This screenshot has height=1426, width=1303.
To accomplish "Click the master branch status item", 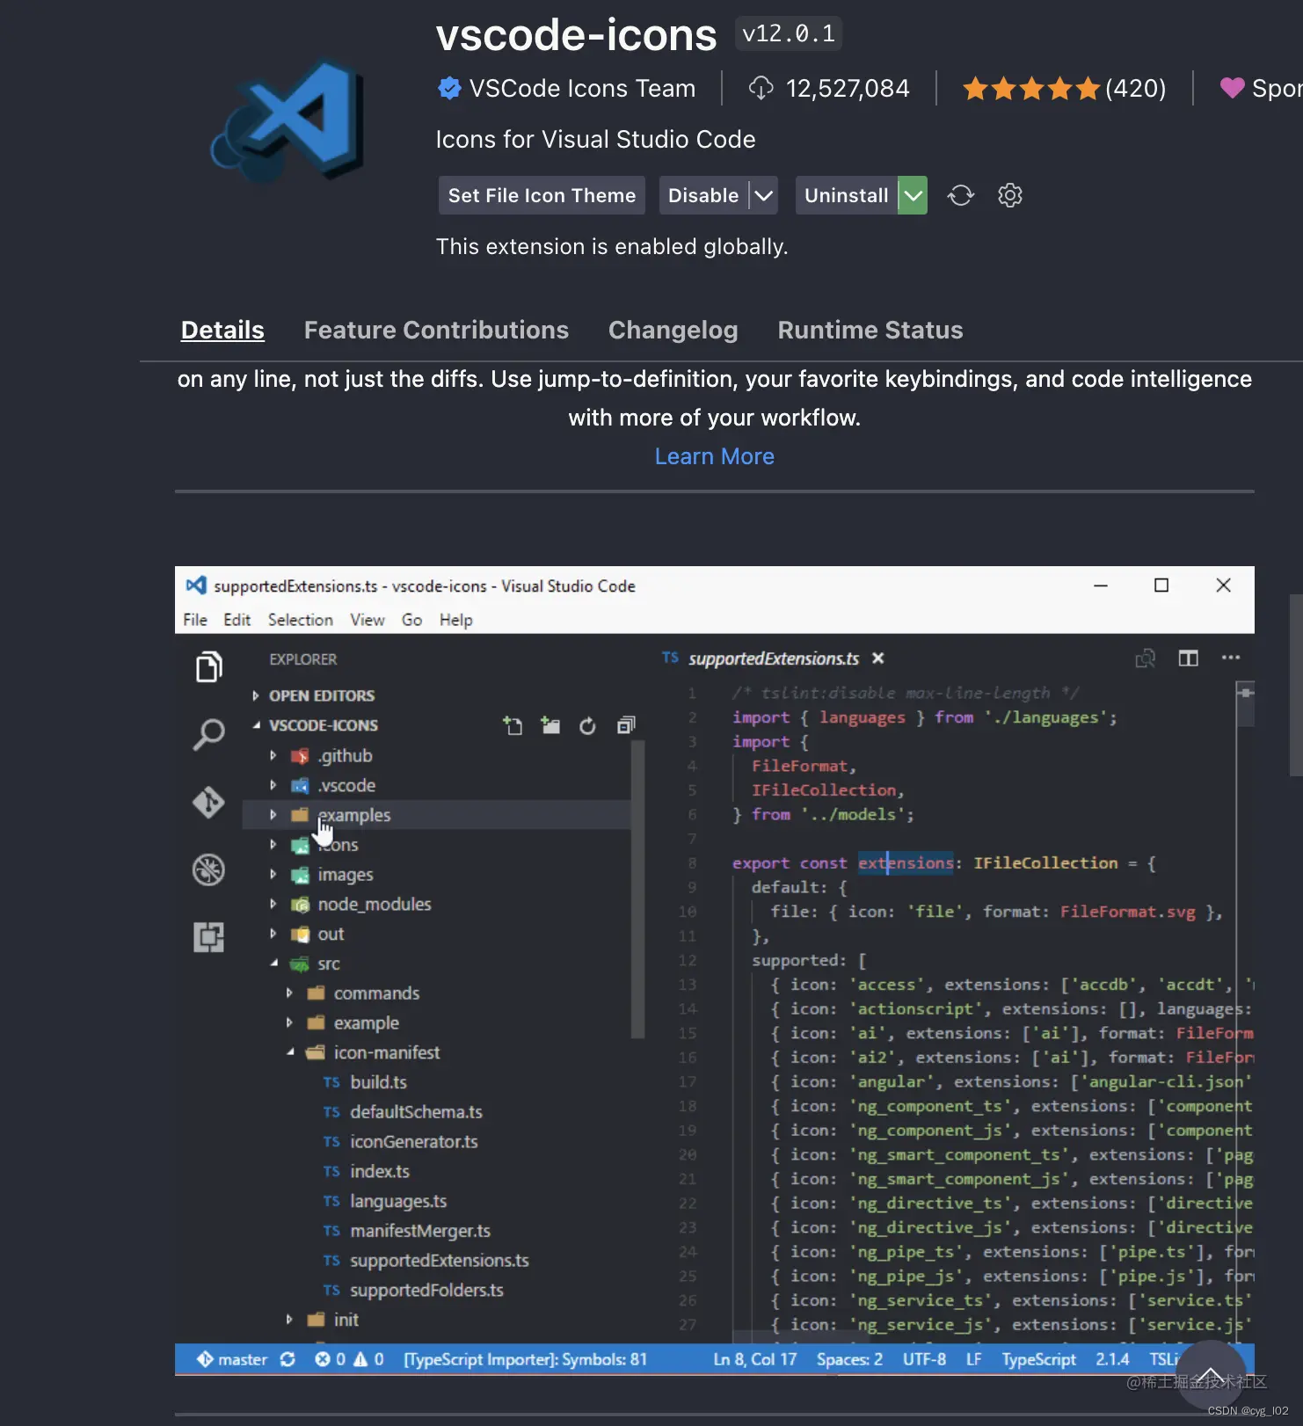I will [x=232, y=1359].
